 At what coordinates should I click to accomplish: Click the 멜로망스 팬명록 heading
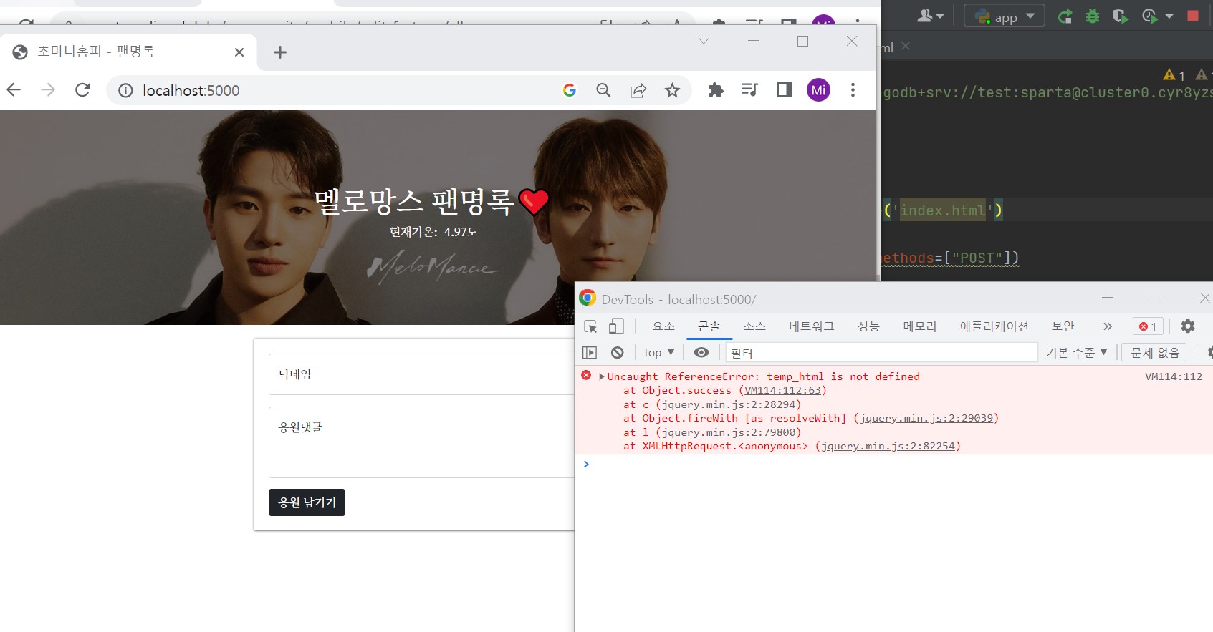pos(432,203)
